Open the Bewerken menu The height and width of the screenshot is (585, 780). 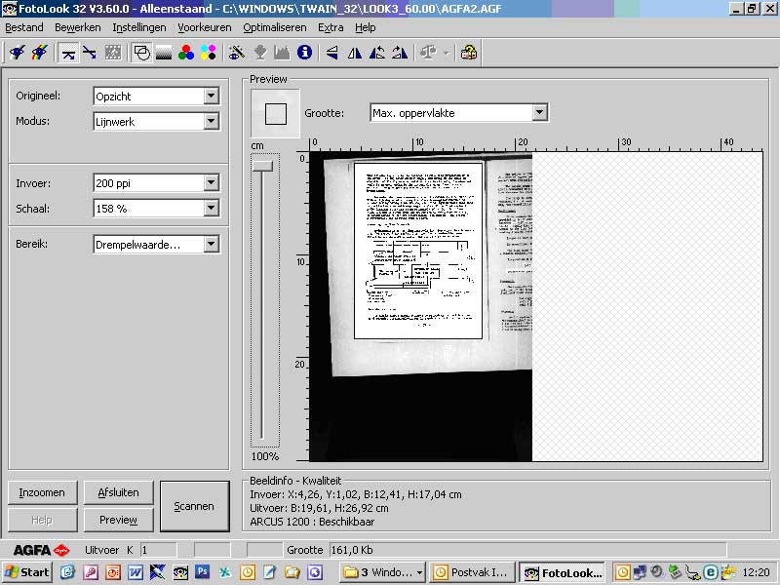point(78,27)
